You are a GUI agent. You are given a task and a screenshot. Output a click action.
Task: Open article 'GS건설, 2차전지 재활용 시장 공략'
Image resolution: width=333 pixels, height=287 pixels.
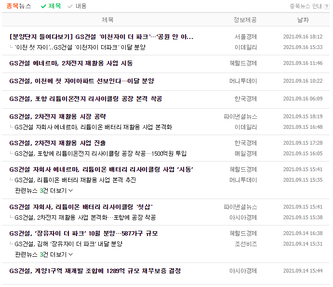point(57,116)
